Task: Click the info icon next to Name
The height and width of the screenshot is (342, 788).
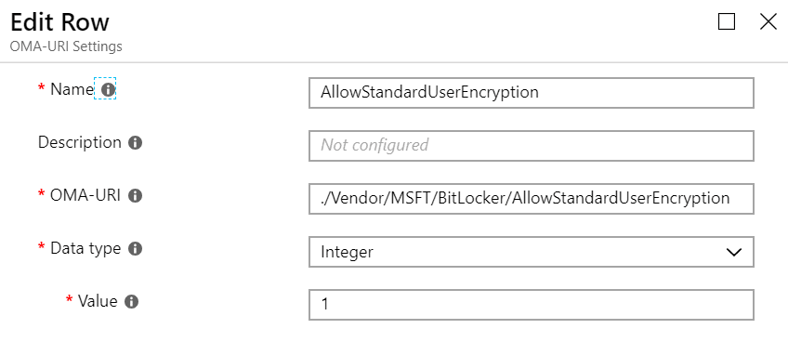Action: coord(108,89)
